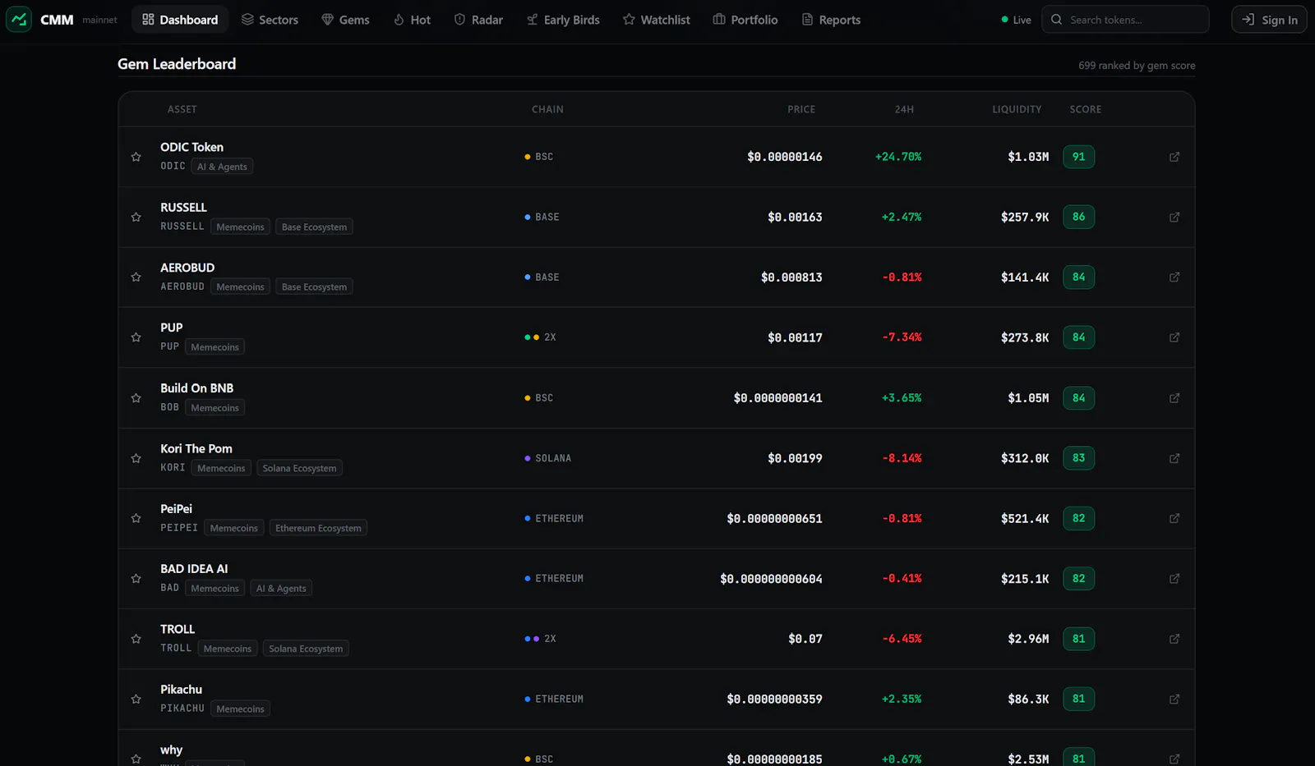This screenshot has width=1315, height=766.
Task: Click the AI & Agents tag on ODIC
Action: tap(222, 167)
